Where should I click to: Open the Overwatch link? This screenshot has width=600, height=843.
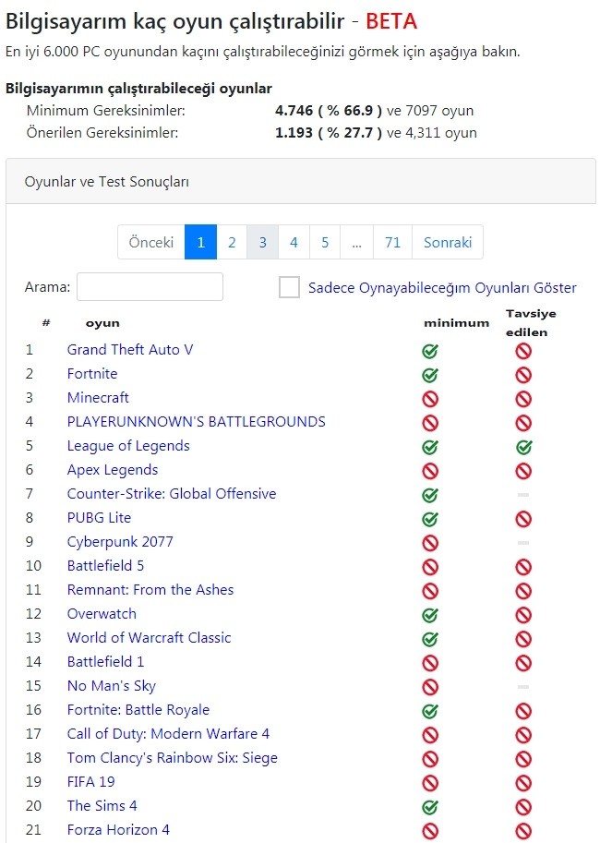tap(102, 614)
